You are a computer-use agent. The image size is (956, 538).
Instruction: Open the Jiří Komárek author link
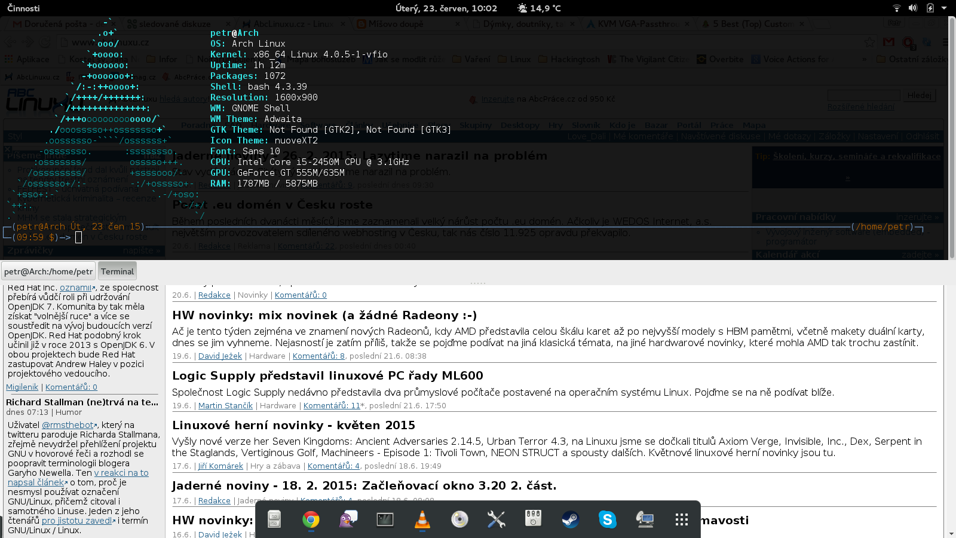220,466
